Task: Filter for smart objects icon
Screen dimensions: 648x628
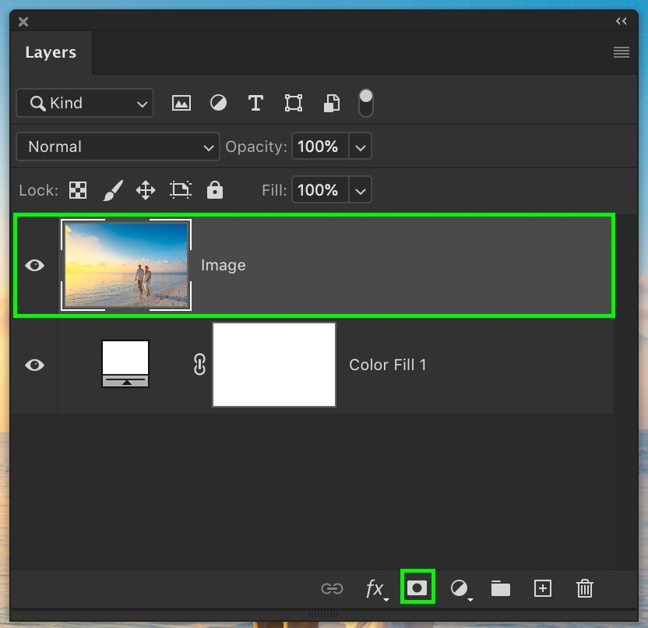Action: click(x=332, y=103)
